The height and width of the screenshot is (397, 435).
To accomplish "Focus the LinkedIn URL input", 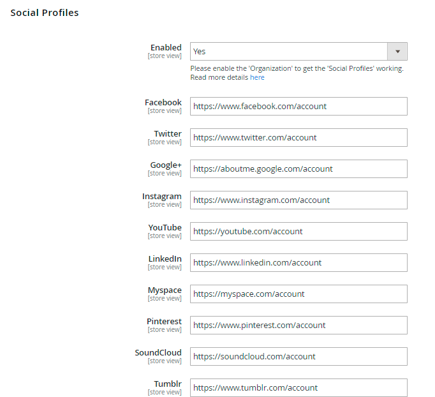I will coord(299,263).
